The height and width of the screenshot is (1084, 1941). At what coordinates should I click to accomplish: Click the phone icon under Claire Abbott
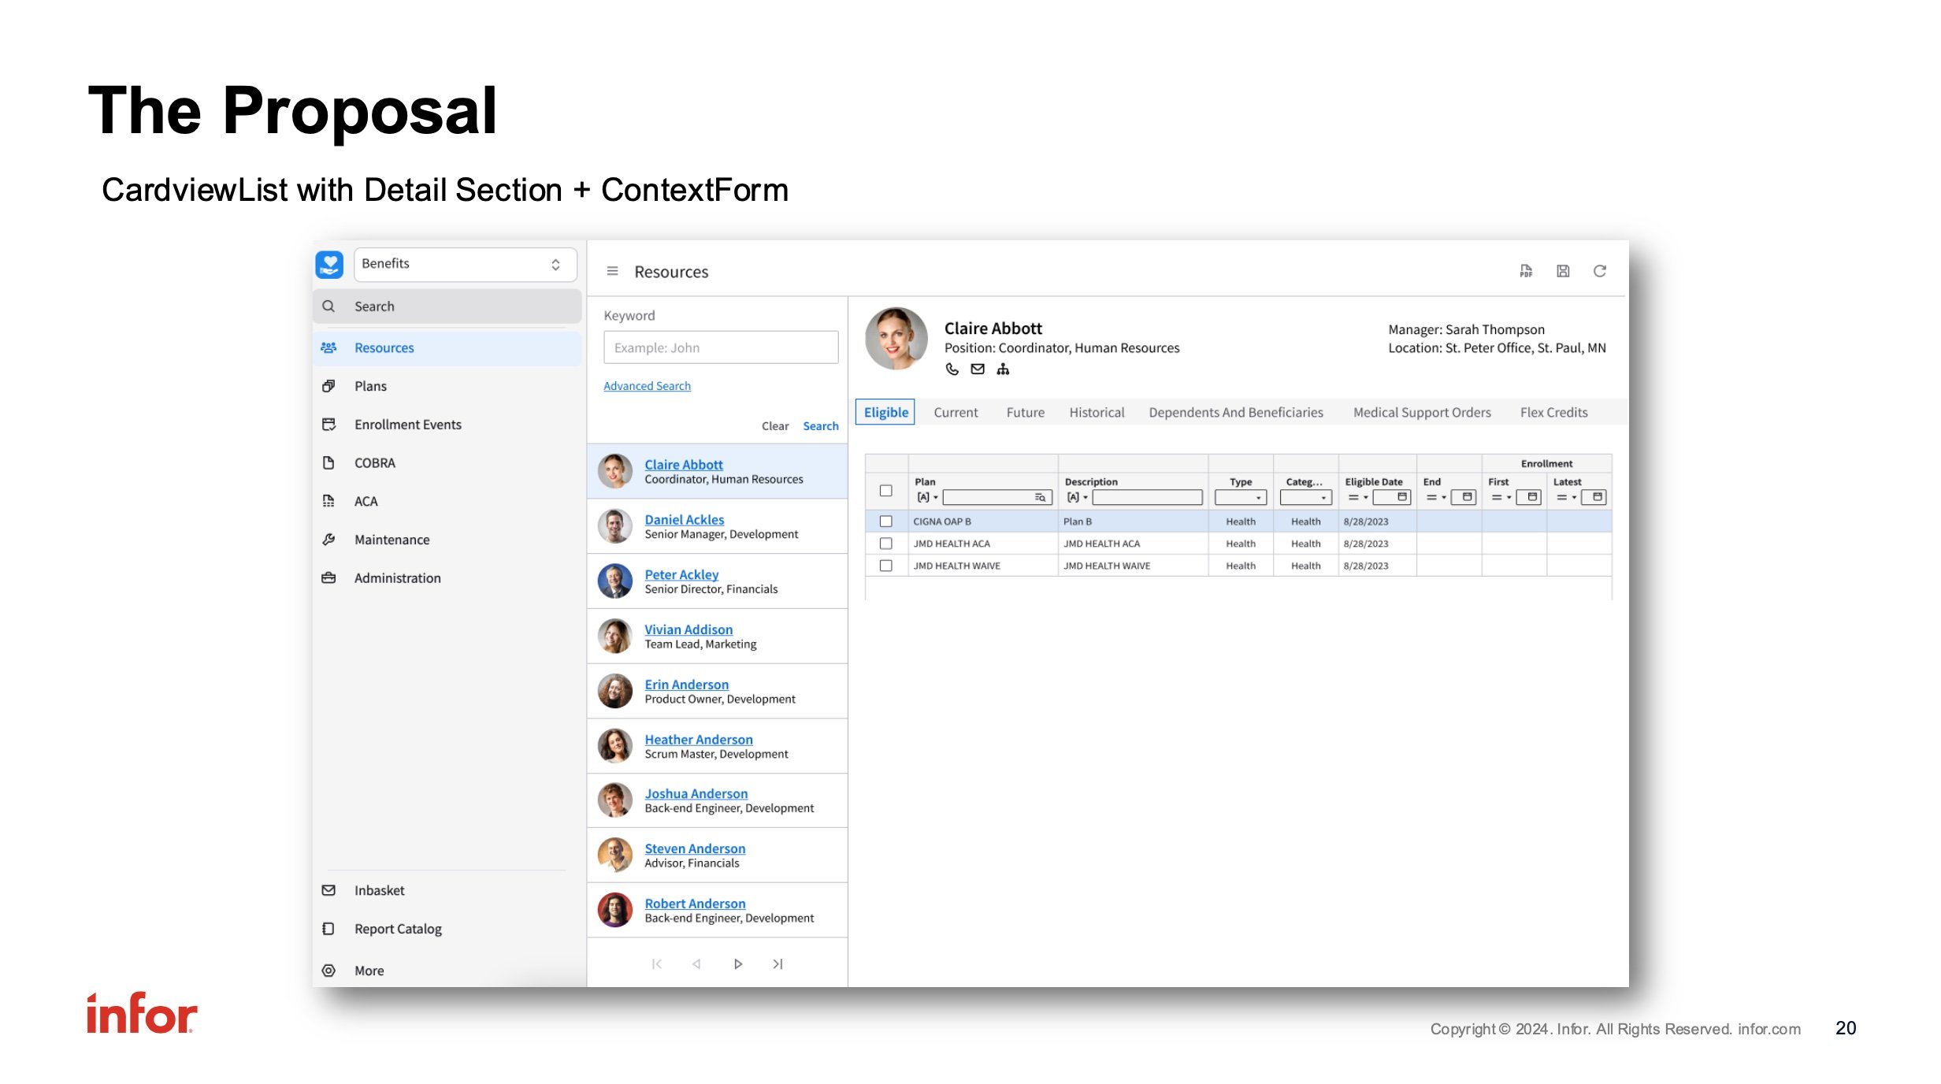pos(952,369)
